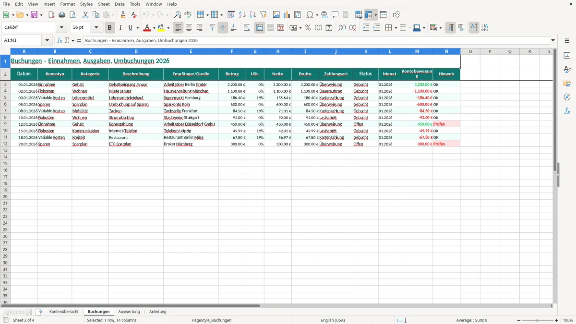Viewport: 576px width, 324px height.
Task: Apply the yellow background color swatch
Action: 161,28
